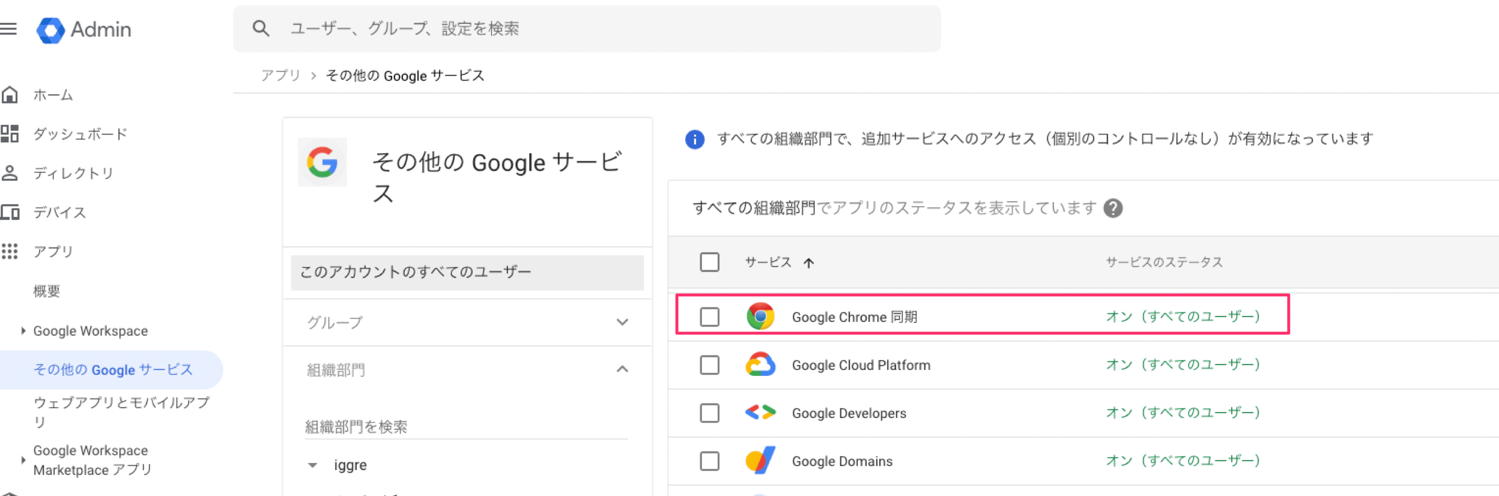1499x496 pixels.
Task: Click the アプリ grid icon
Action: click(10, 251)
